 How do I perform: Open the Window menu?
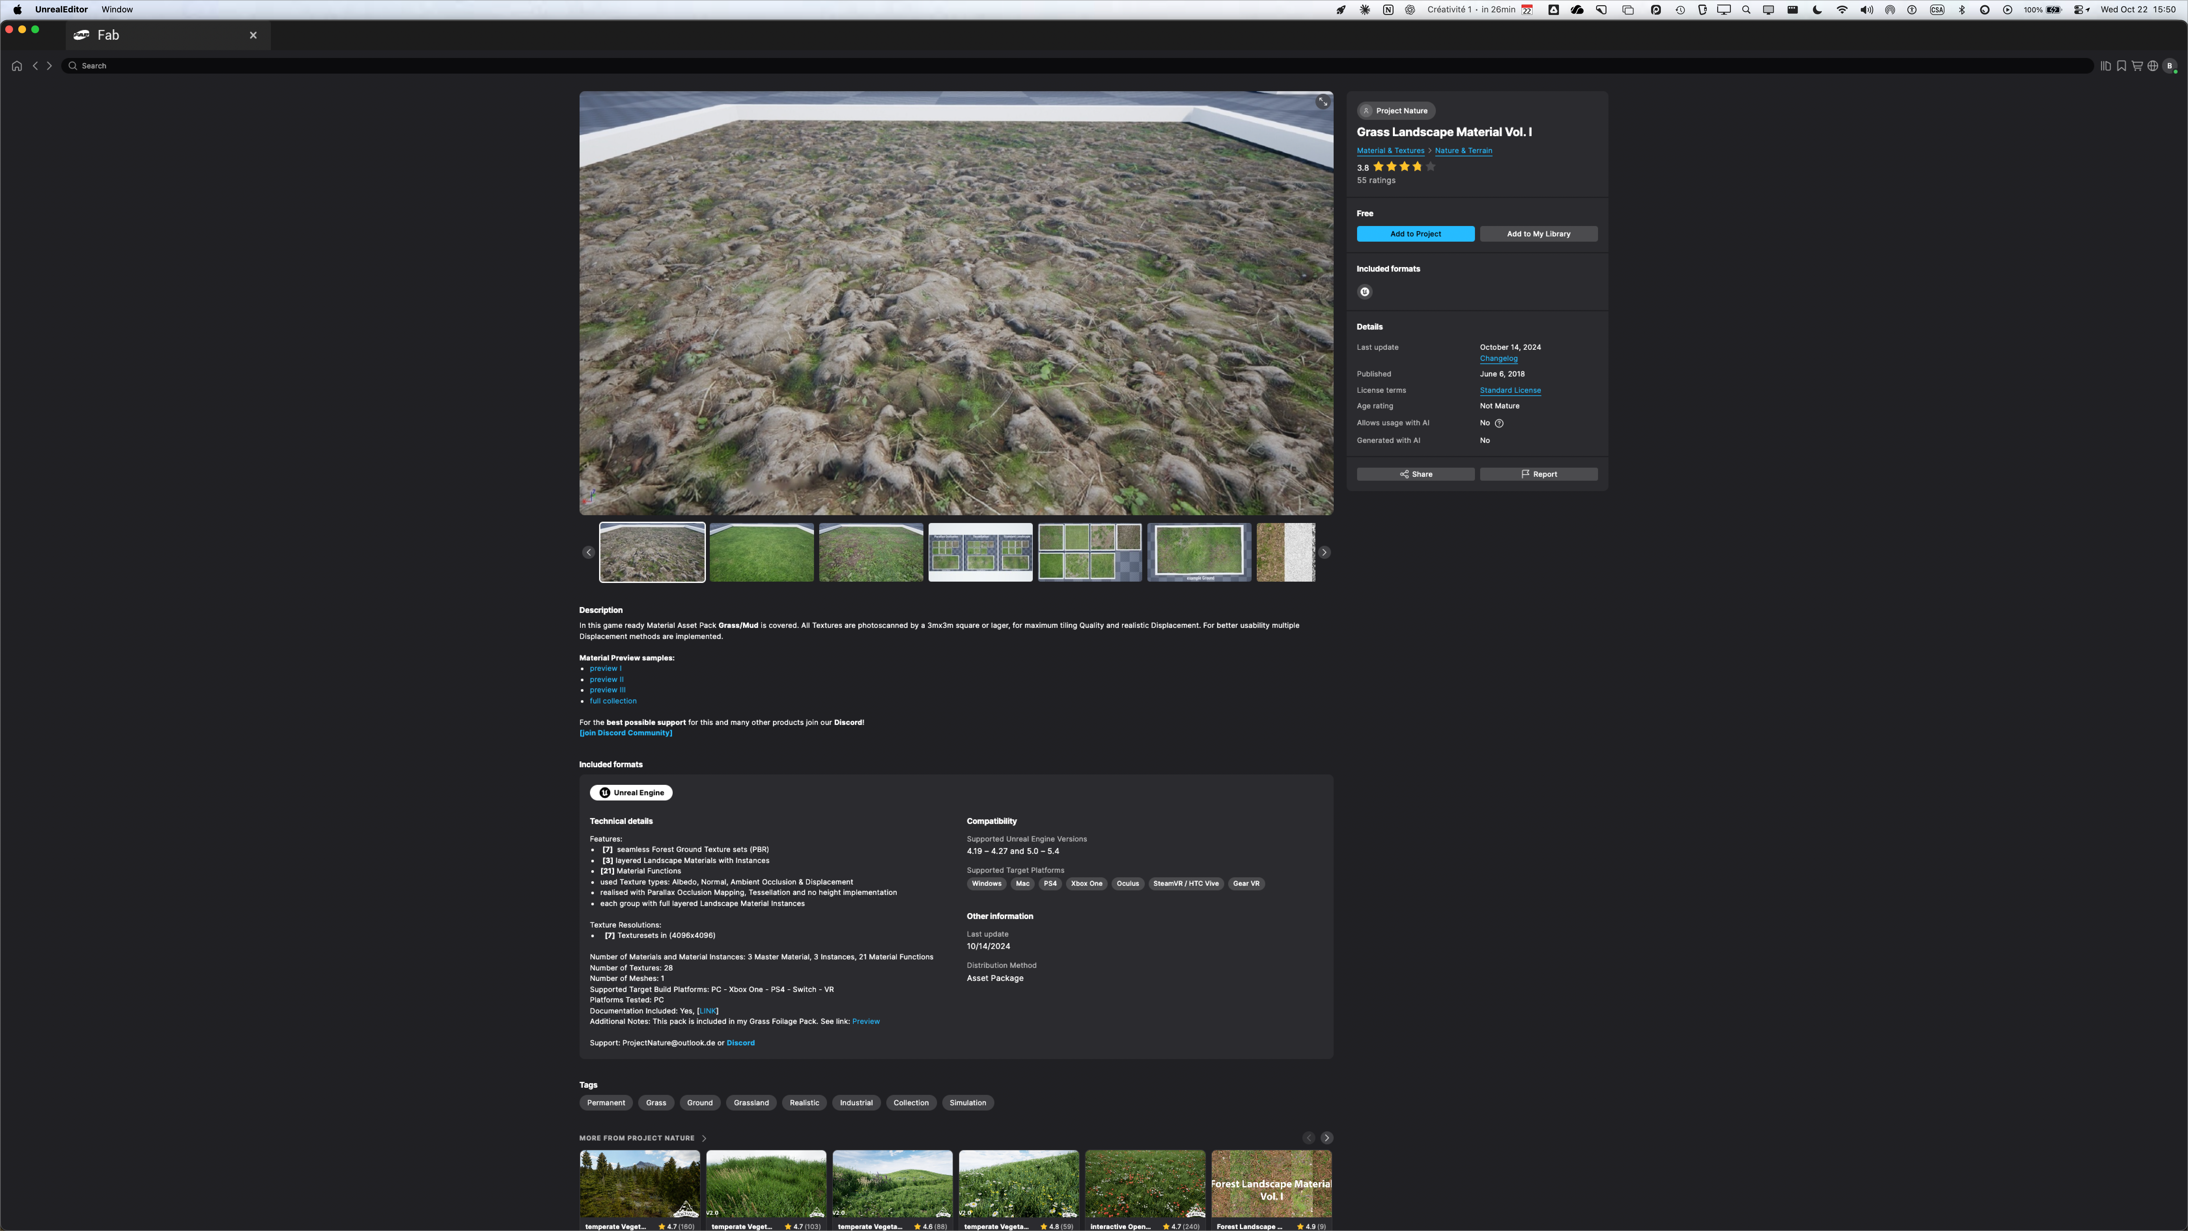click(117, 9)
